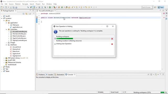Open the Refactor menu
168x94 pixels.
[x=18, y=4]
